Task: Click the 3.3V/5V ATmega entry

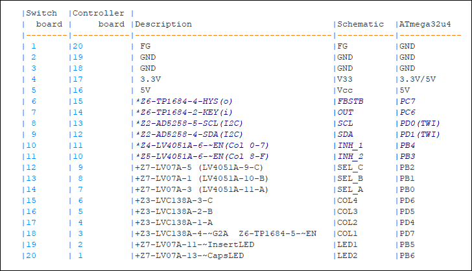Action: (x=418, y=80)
